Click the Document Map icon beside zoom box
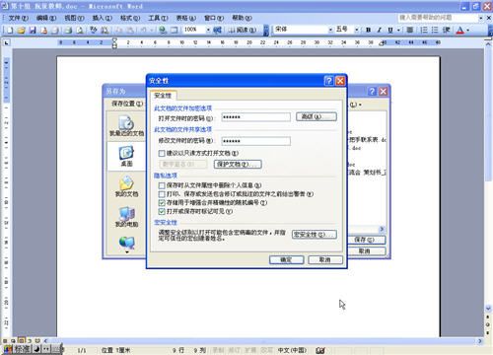This screenshot has height=355, width=493. click(217, 31)
